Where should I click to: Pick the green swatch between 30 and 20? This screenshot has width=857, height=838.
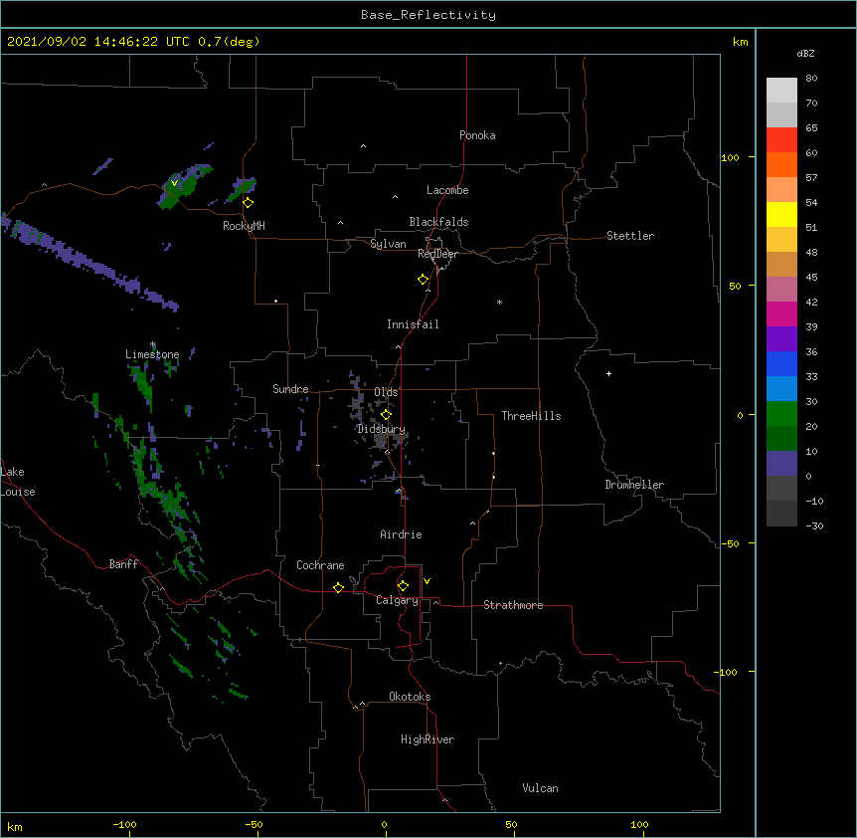point(781,414)
